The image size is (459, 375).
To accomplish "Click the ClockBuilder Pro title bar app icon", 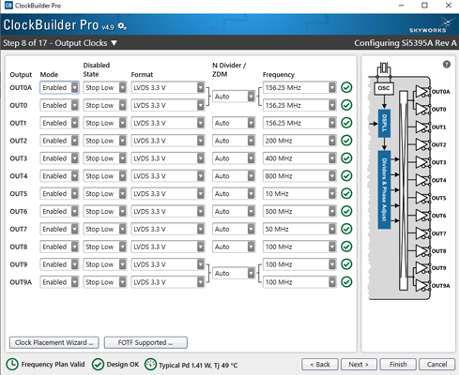I will click(8, 6).
